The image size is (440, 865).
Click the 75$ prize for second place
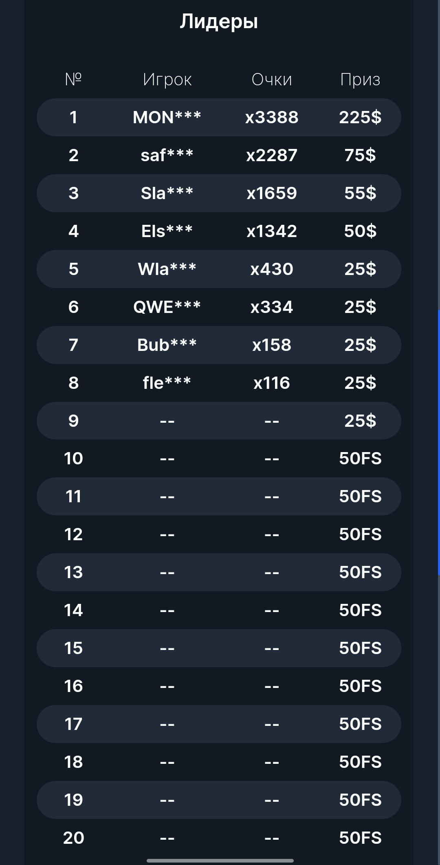(360, 155)
